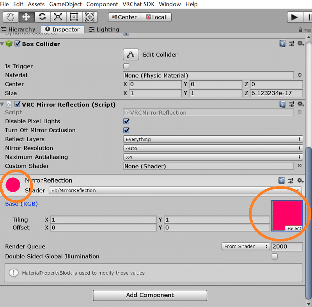Image resolution: width=312 pixels, height=307 pixels.
Task: Click the Box Collider green cube icon
Action: click(9, 44)
